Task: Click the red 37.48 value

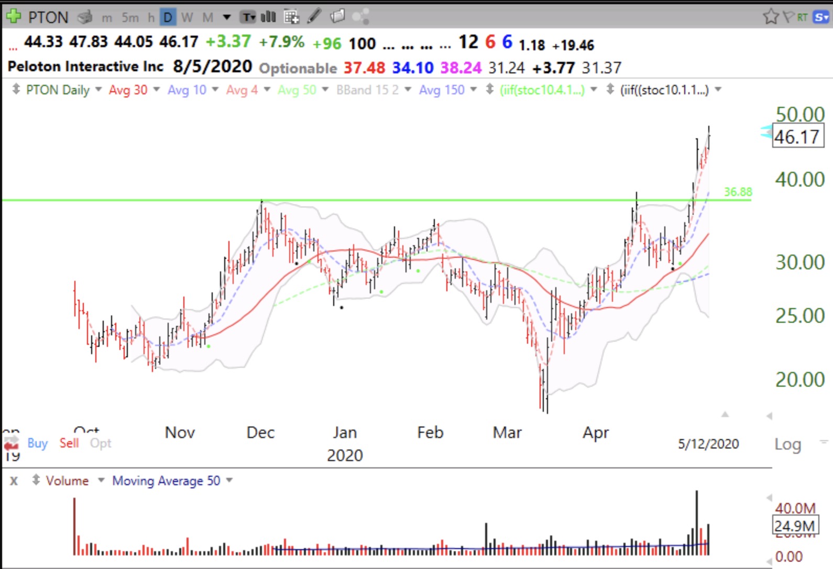Action: pyautogui.click(x=364, y=68)
